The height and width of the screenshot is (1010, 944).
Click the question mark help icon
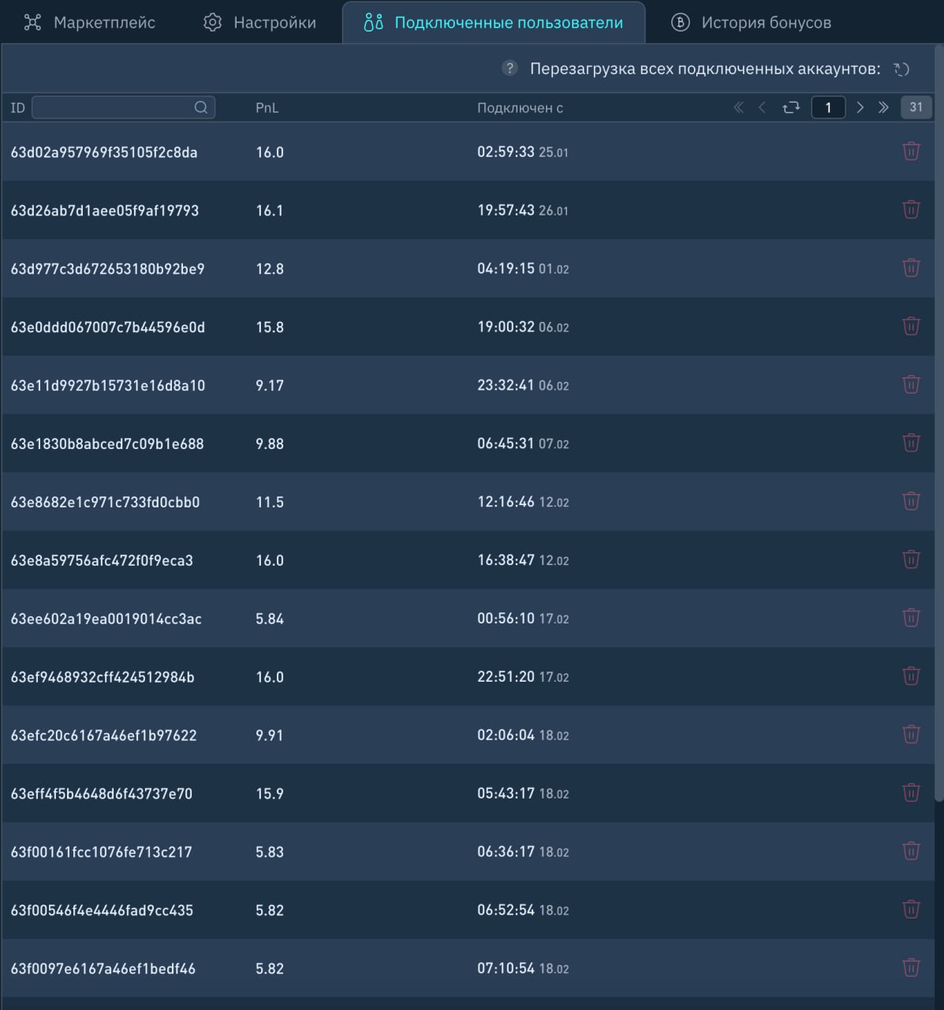pos(509,69)
